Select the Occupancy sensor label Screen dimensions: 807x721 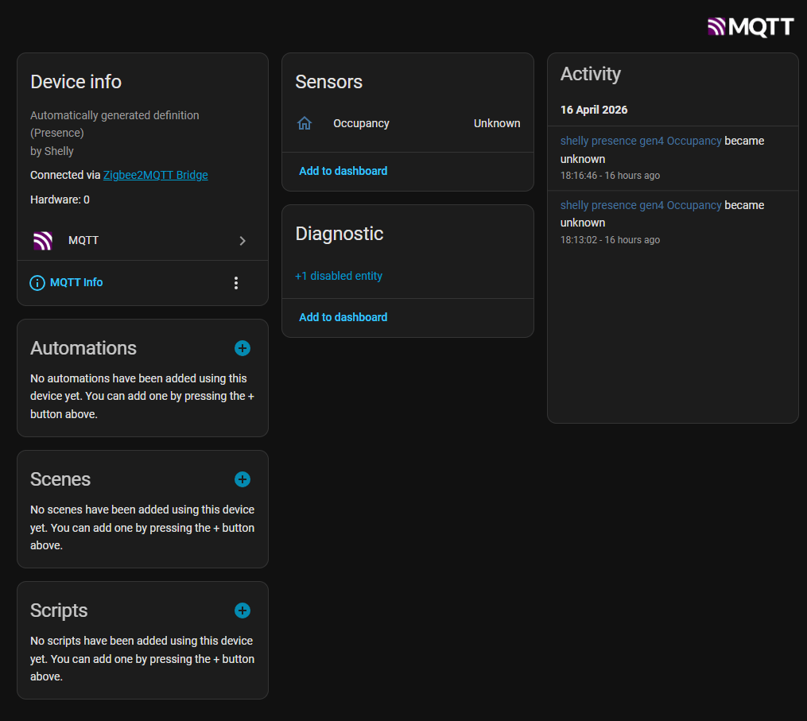[x=361, y=123]
